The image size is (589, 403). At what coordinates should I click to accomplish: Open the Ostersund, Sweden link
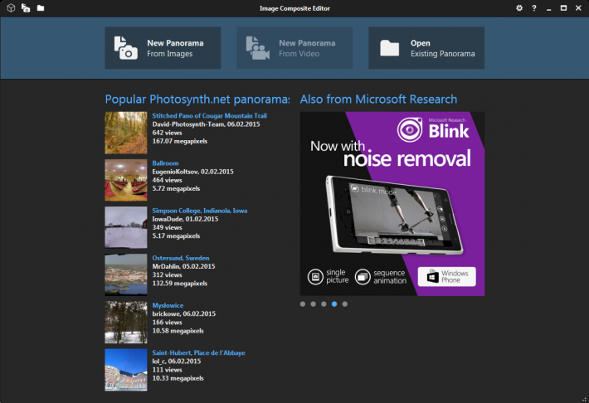click(181, 258)
